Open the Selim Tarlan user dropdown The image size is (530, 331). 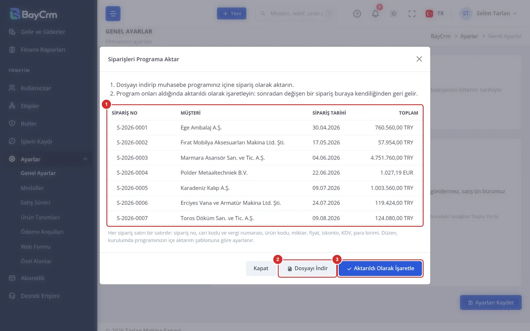[x=489, y=14]
